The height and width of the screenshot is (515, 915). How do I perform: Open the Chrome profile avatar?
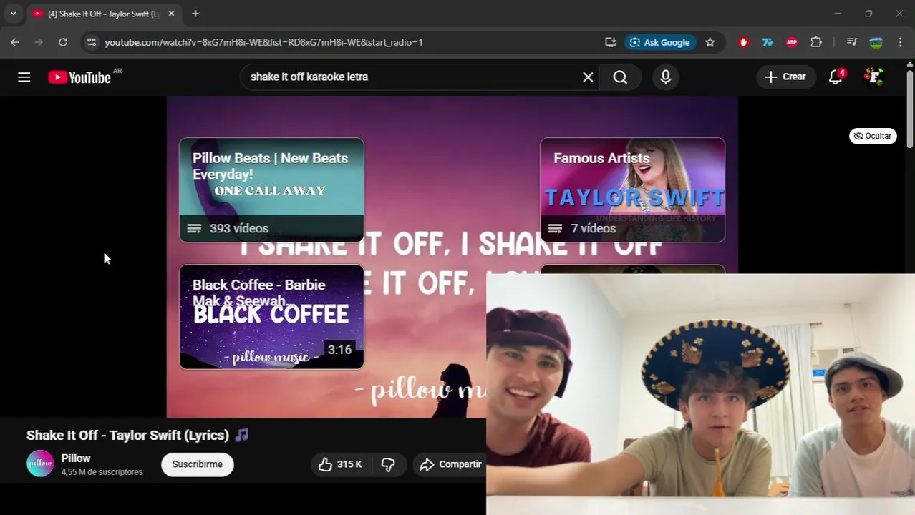tap(876, 42)
